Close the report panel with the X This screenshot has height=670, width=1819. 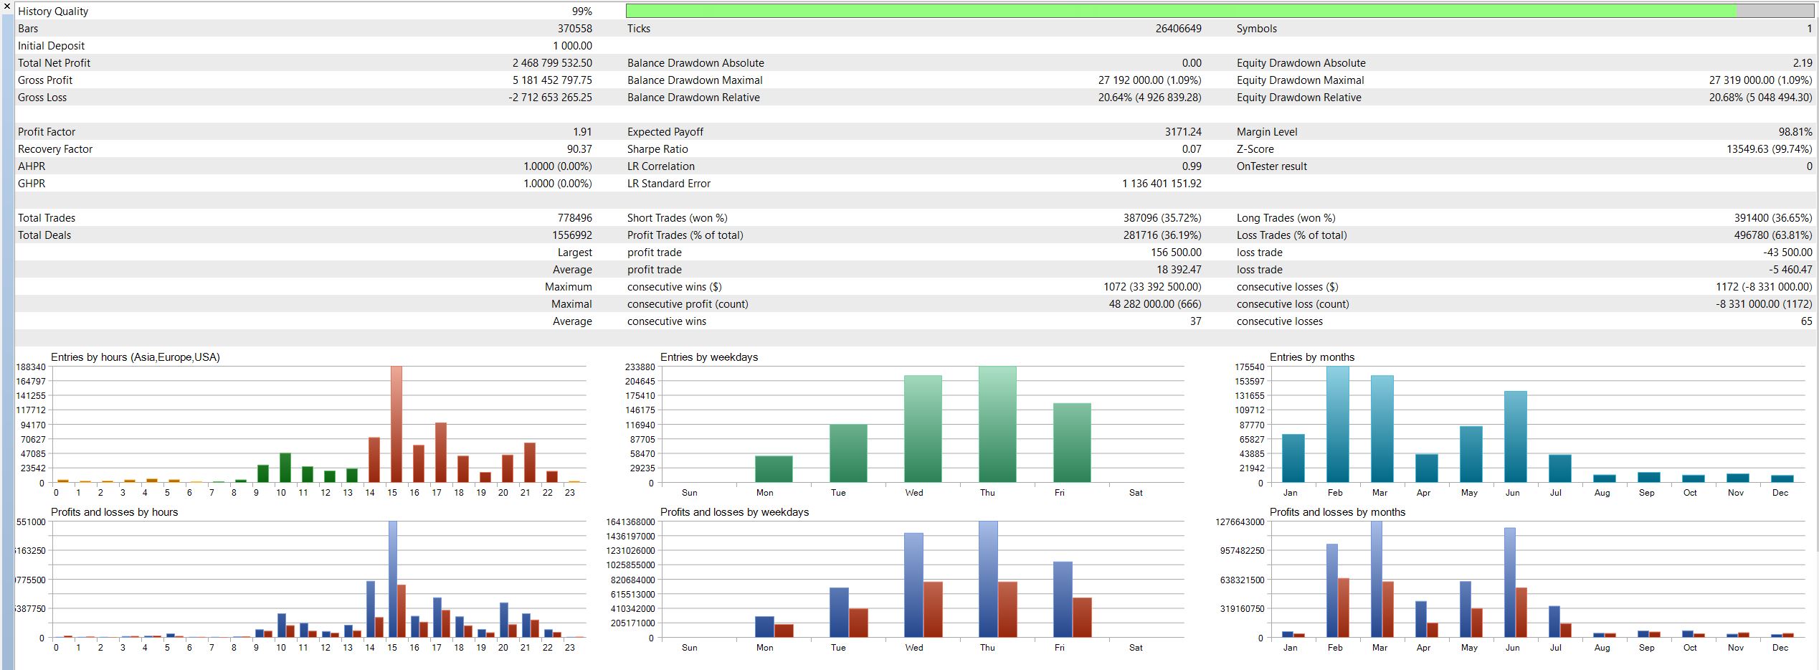[6, 6]
